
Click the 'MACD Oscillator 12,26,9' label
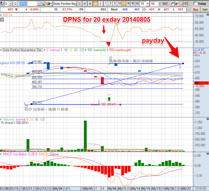click(20, 154)
